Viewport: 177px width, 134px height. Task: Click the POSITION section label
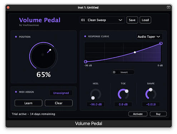point(25,37)
